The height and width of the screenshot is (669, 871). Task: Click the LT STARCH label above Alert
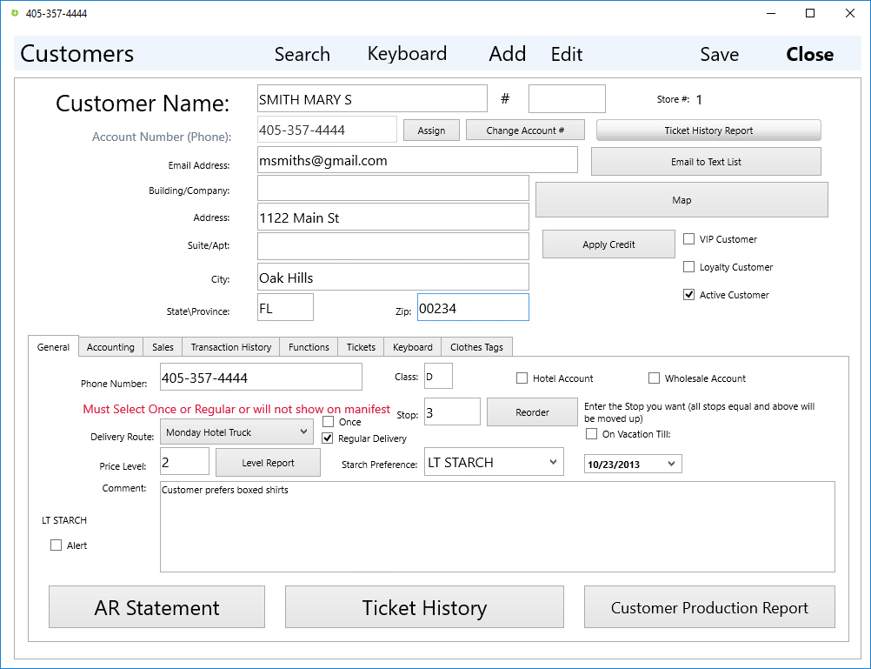tap(64, 520)
